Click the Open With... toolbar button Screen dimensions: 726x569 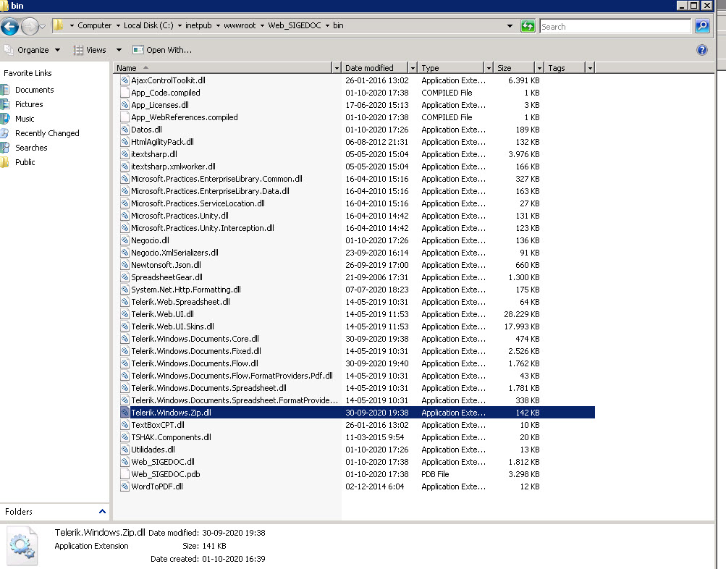162,50
